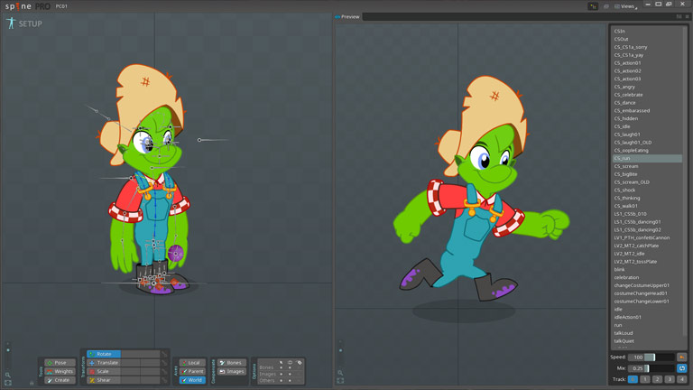
Task: Toggle Others selectable dot in Options
Action: coord(282,381)
